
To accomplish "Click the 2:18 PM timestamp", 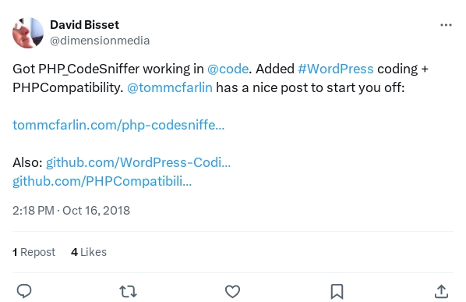I will point(34,211).
